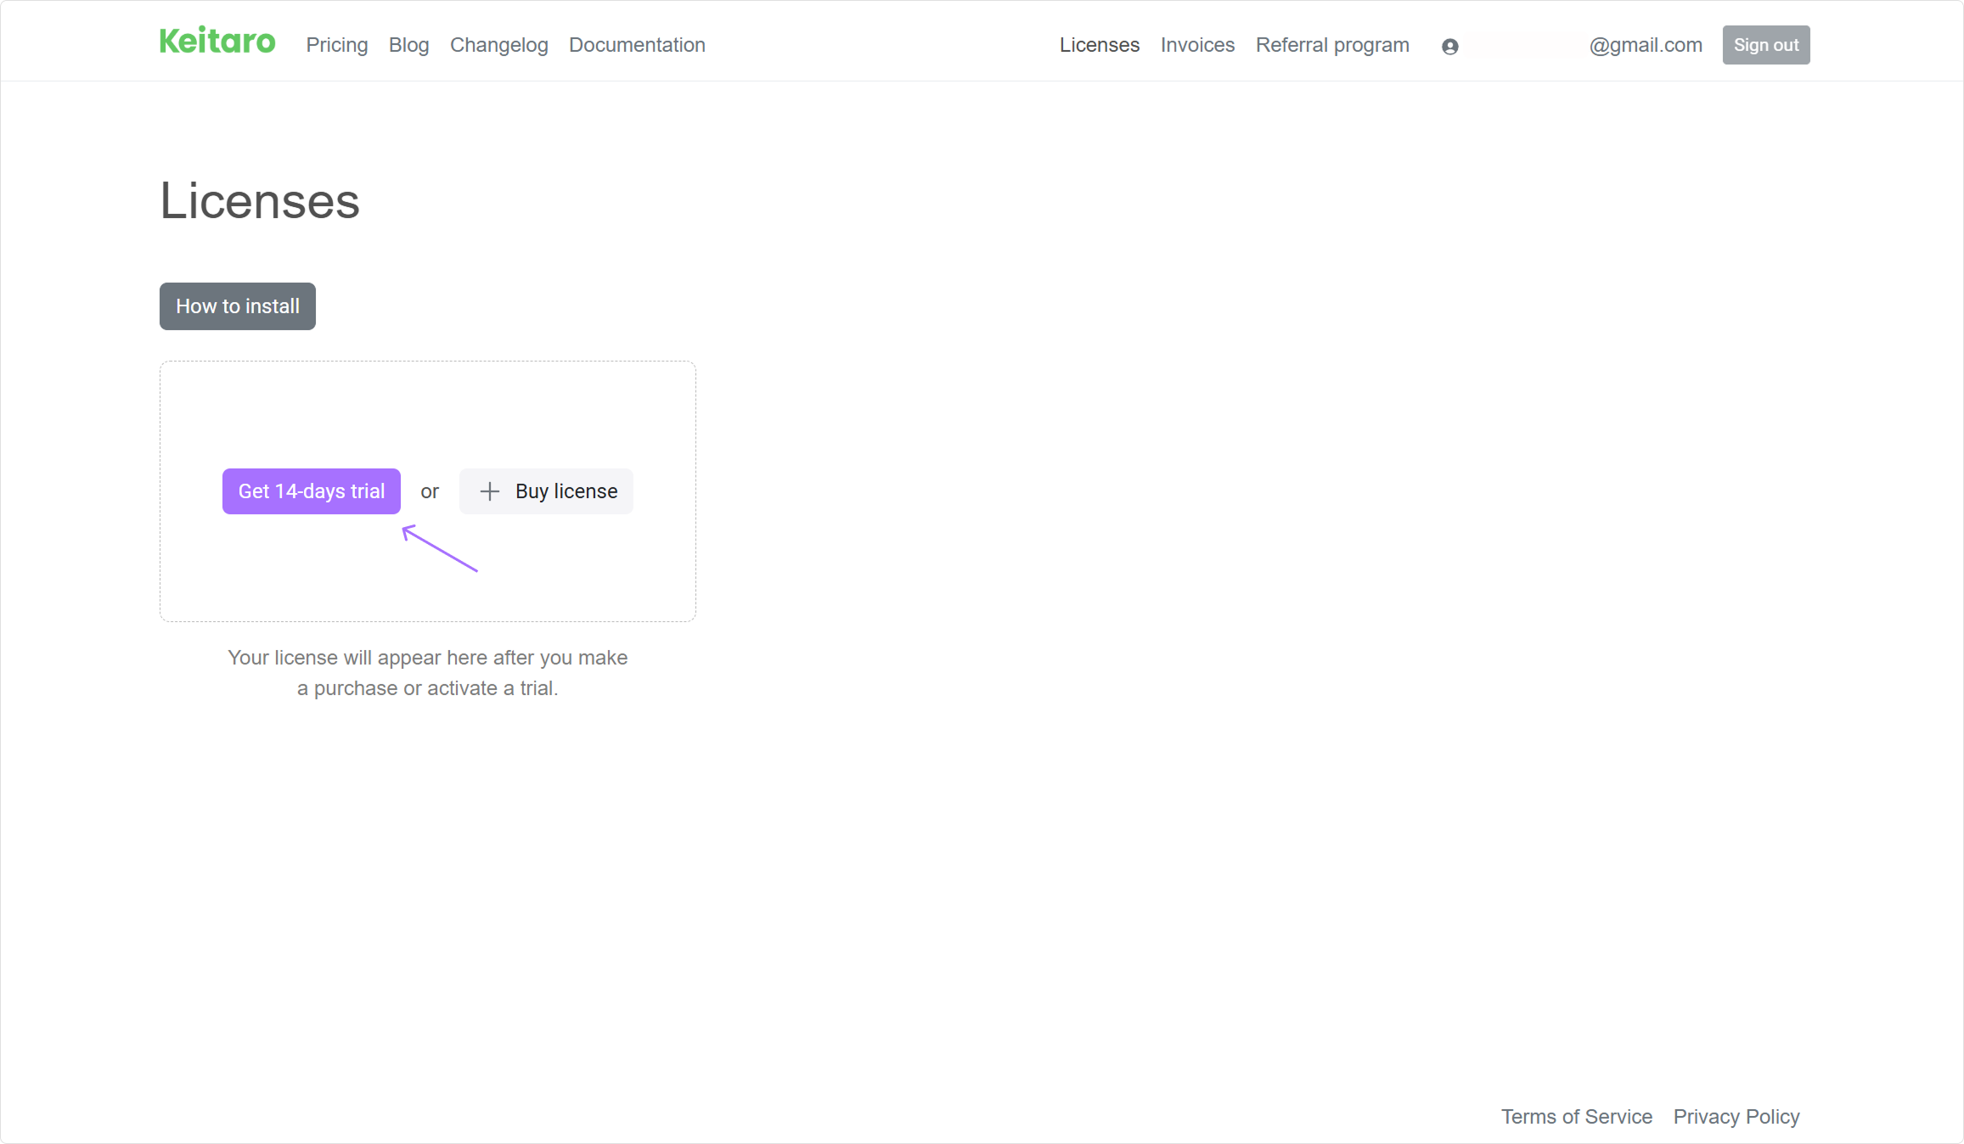Go to the Blog
This screenshot has width=1964, height=1144.
[408, 45]
